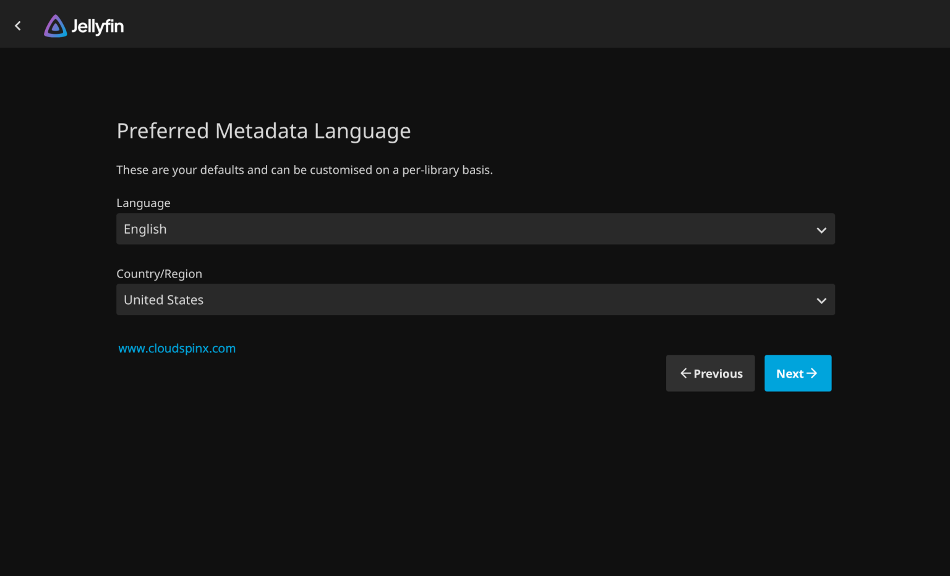The height and width of the screenshot is (576, 950).
Task: Click the Language field label
Action: pos(143,203)
